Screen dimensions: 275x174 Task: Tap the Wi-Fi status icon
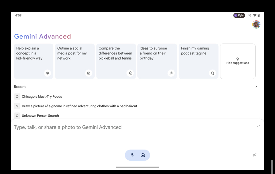click(x=255, y=15)
